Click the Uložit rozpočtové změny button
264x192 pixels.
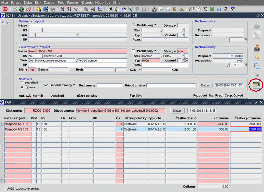pyautogui.click(x=23, y=188)
